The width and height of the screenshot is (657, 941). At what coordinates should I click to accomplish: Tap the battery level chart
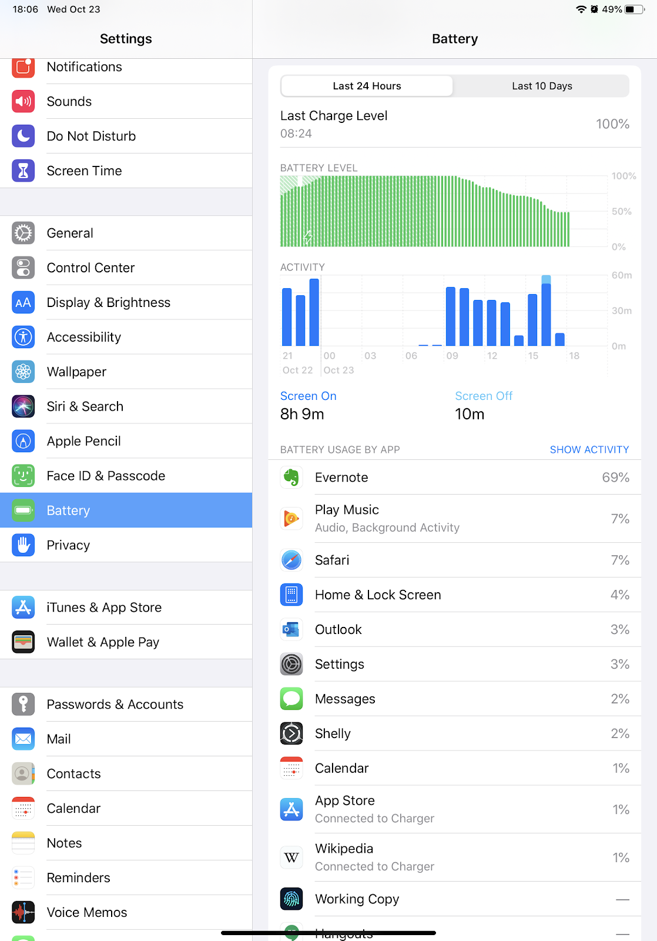[444, 211]
